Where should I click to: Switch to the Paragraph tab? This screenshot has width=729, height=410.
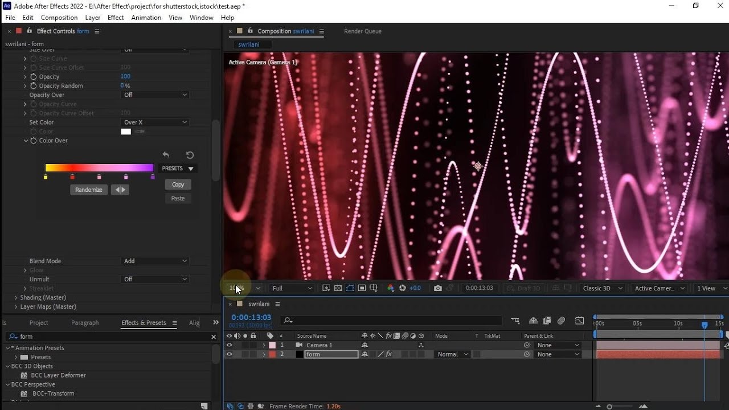pyautogui.click(x=85, y=323)
